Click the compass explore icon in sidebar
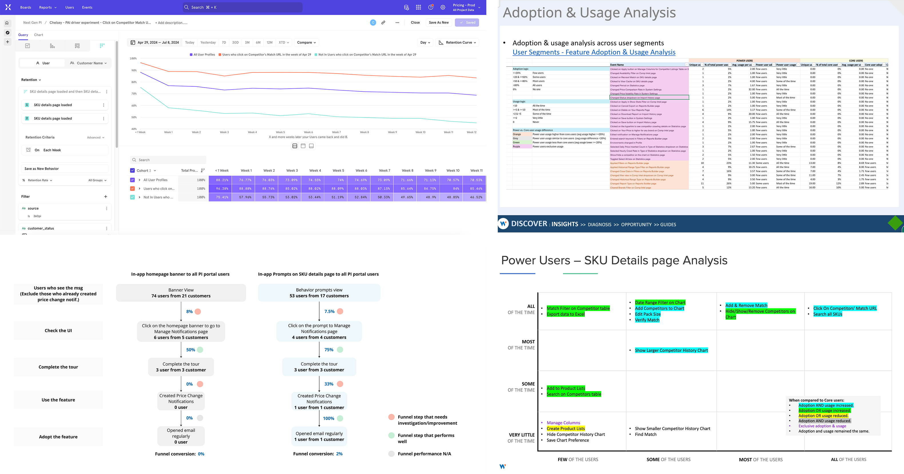This screenshot has height=474, width=904. 7,33
